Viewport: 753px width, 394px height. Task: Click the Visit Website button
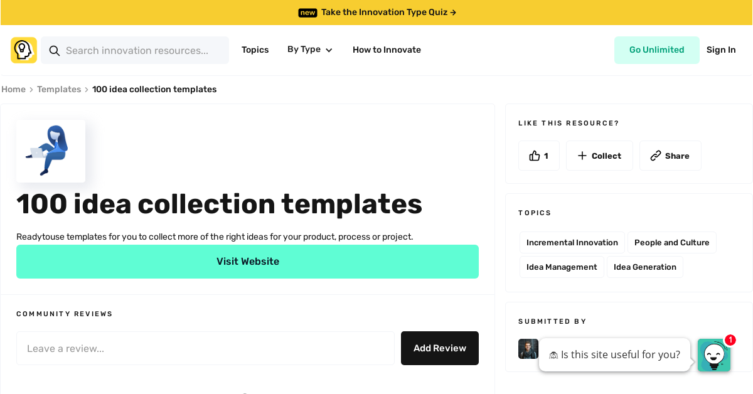pos(247,261)
